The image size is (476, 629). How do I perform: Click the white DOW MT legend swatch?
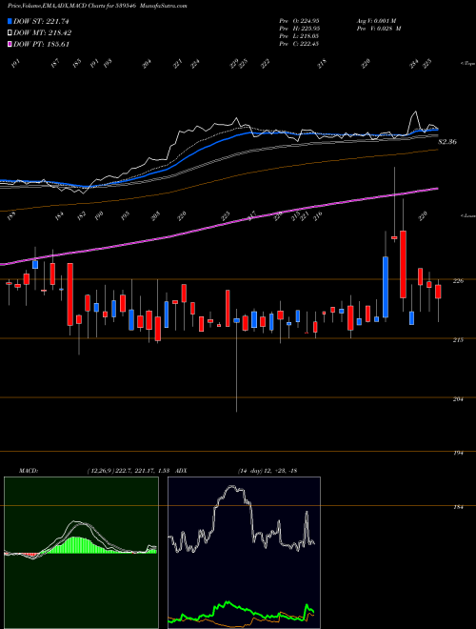tap(10, 32)
